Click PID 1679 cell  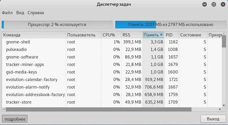173,65
